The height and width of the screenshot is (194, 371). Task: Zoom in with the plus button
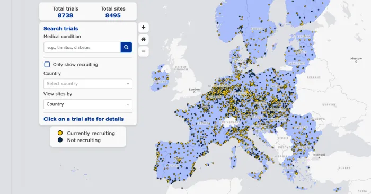[144, 28]
